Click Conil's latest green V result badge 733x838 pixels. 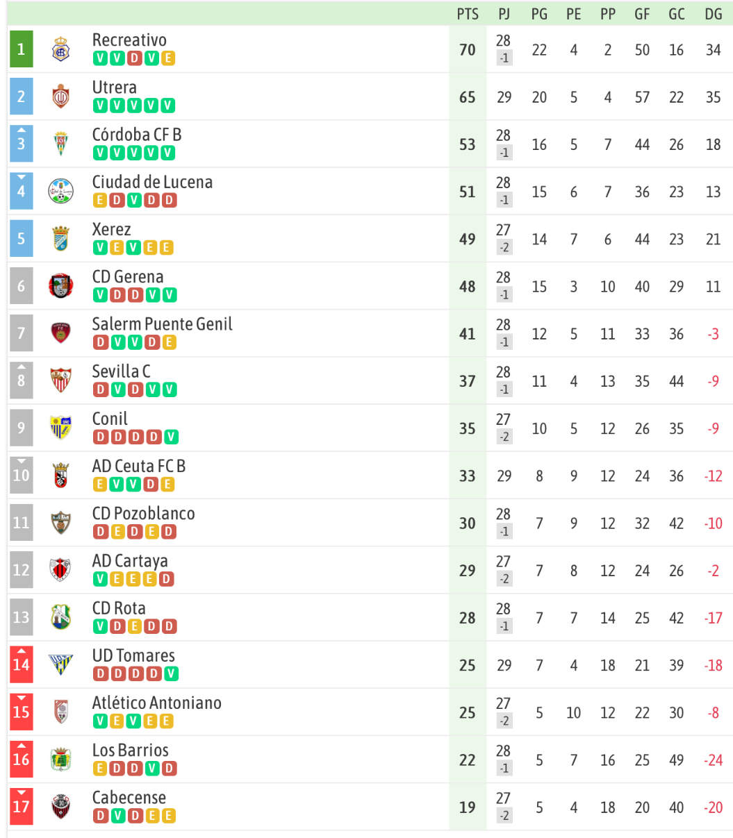click(170, 437)
